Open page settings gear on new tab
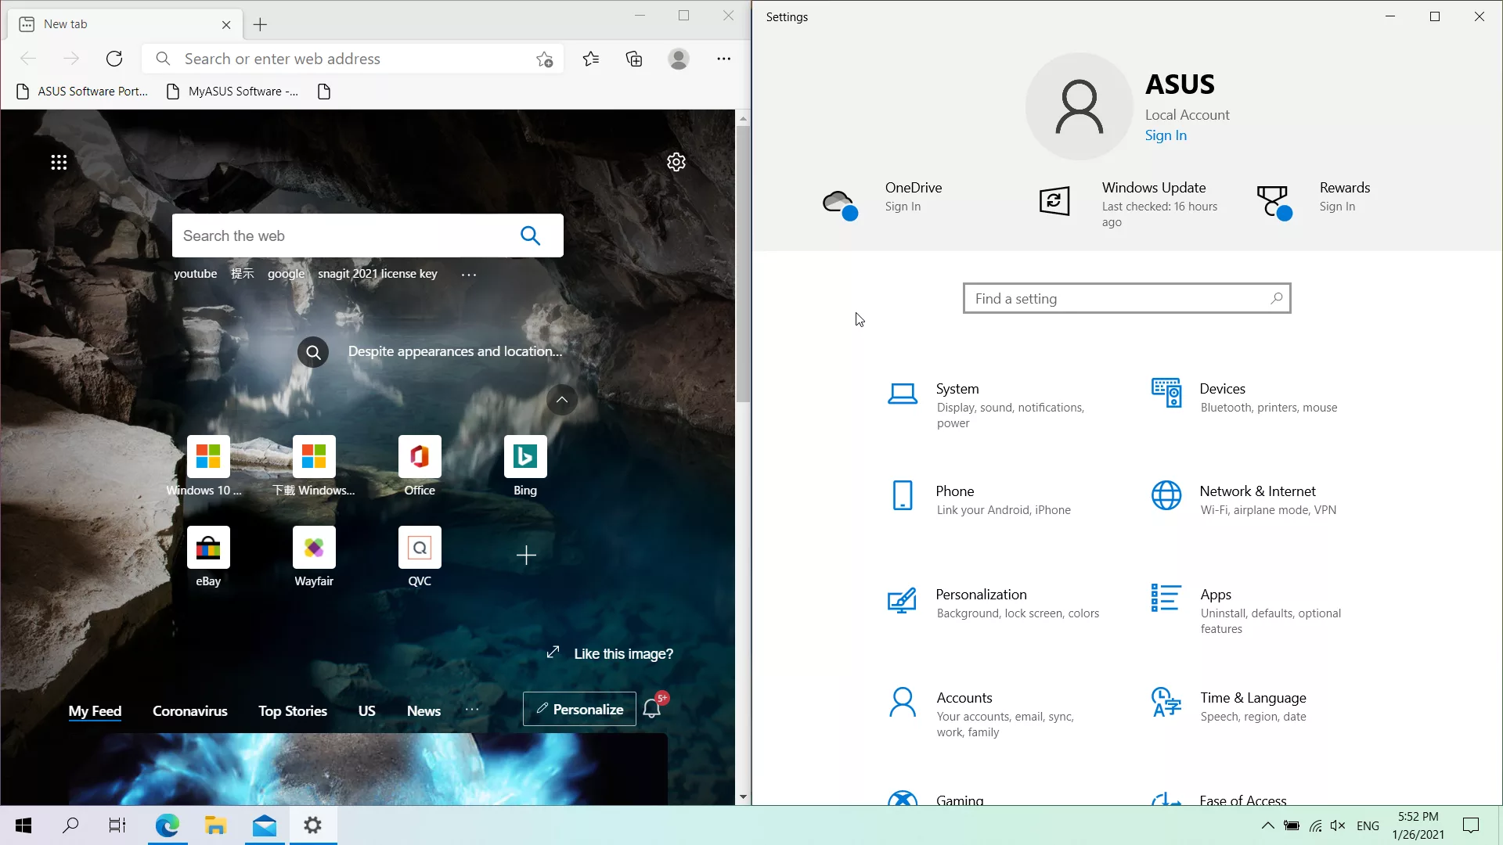Image resolution: width=1503 pixels, height=845 pixels. [676, 162]
